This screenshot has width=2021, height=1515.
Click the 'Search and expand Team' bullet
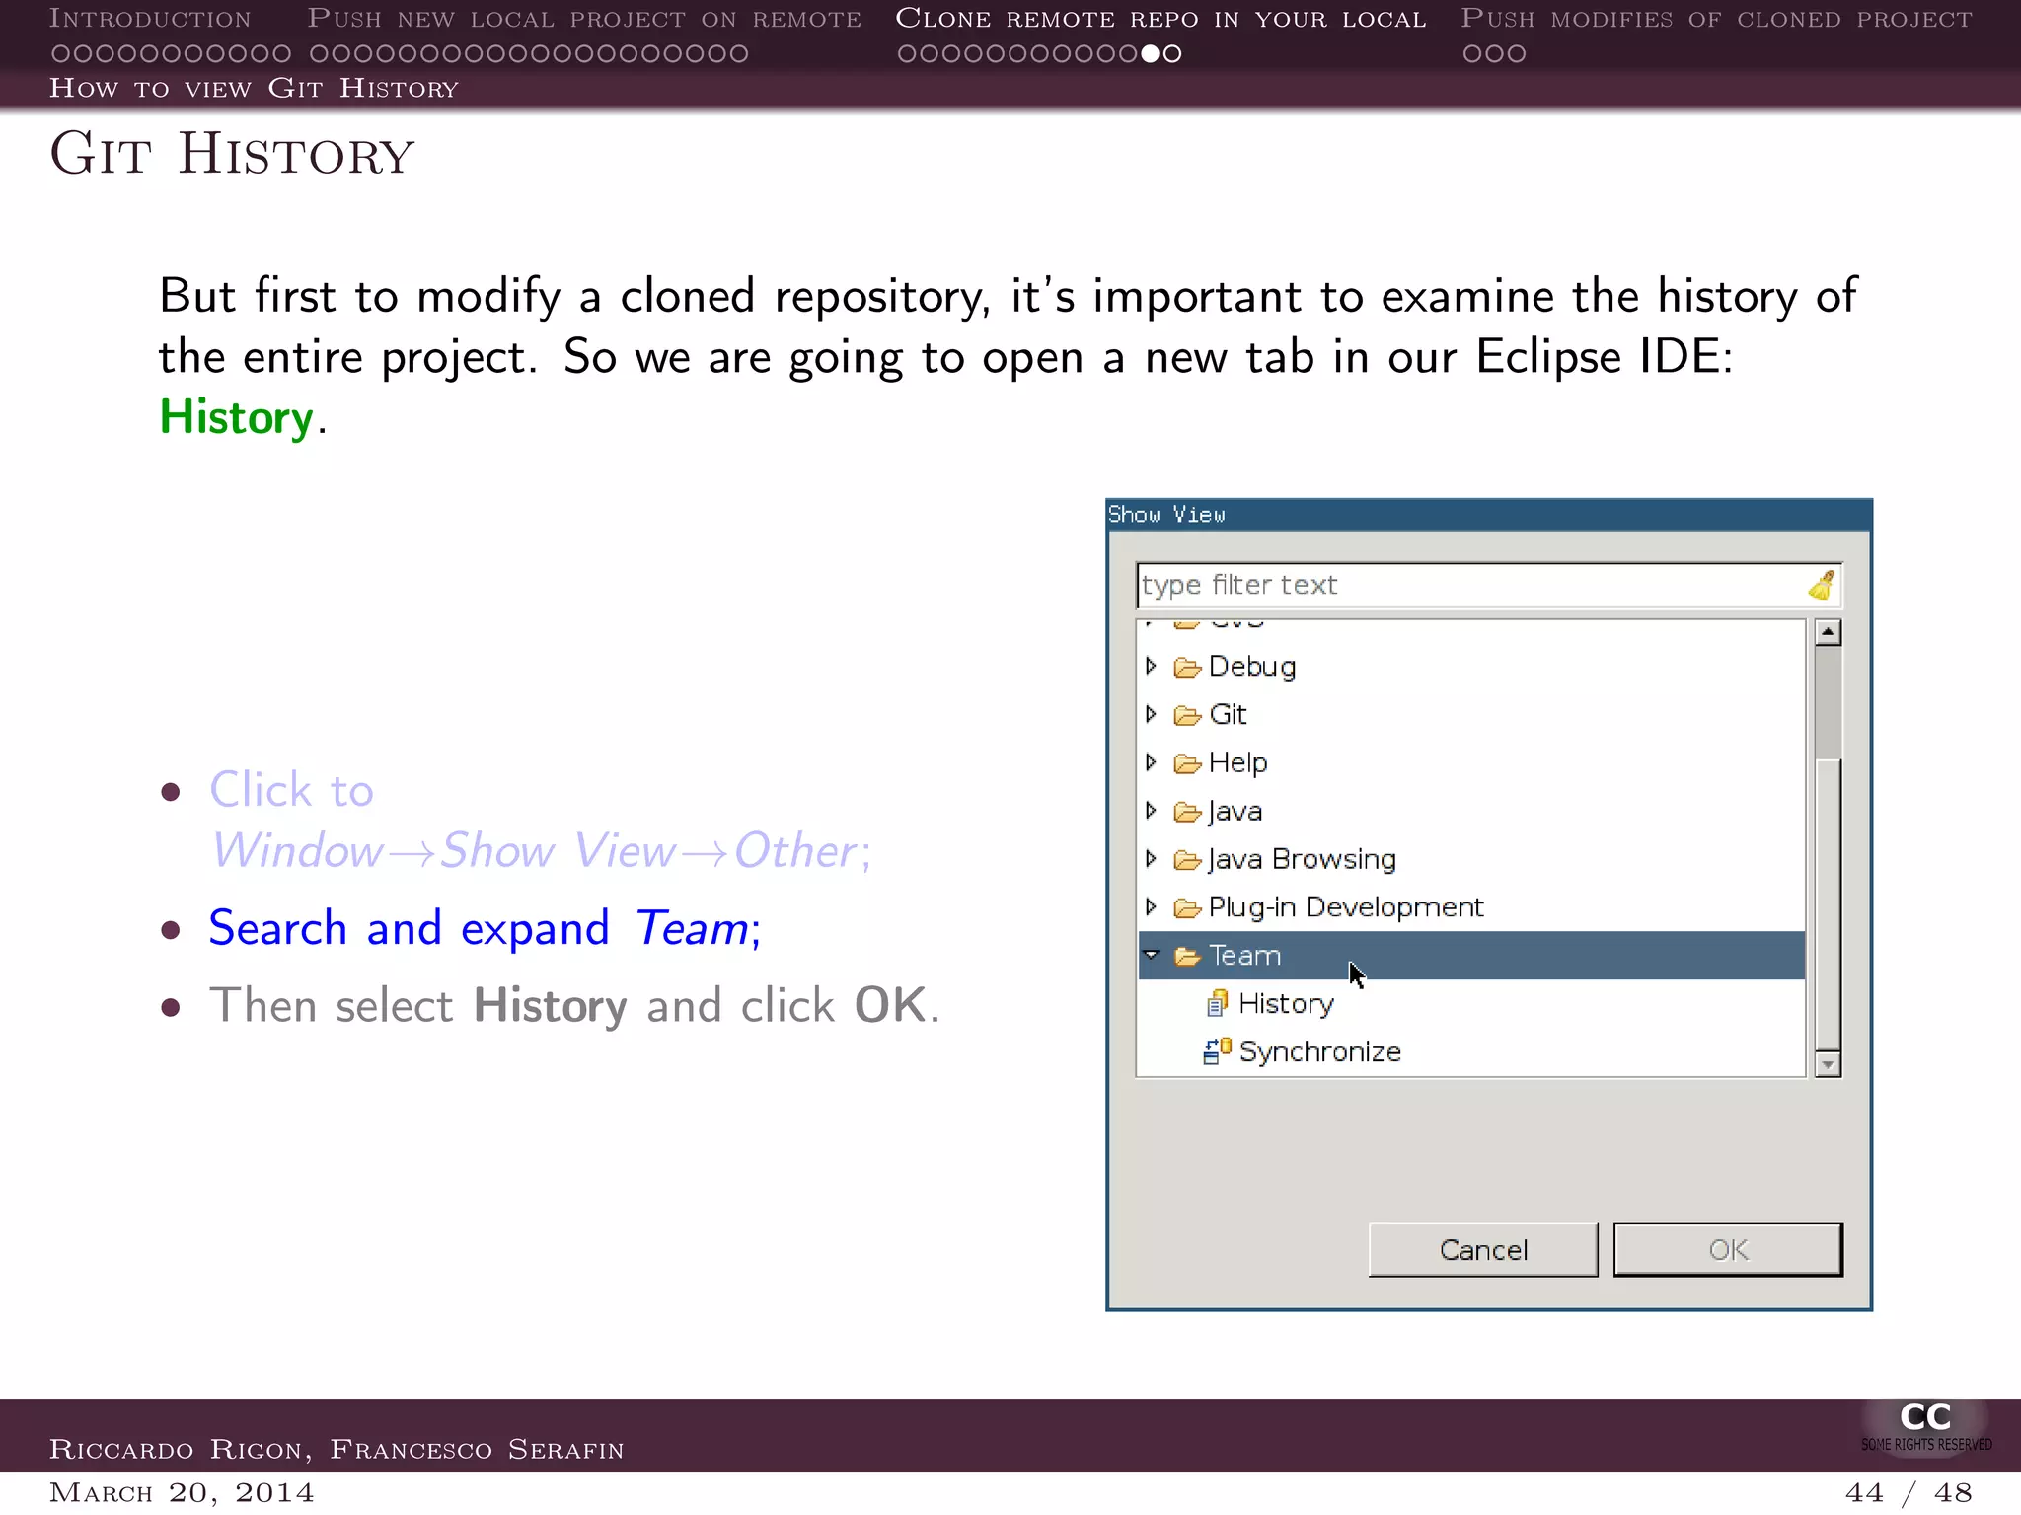(485, 929)
